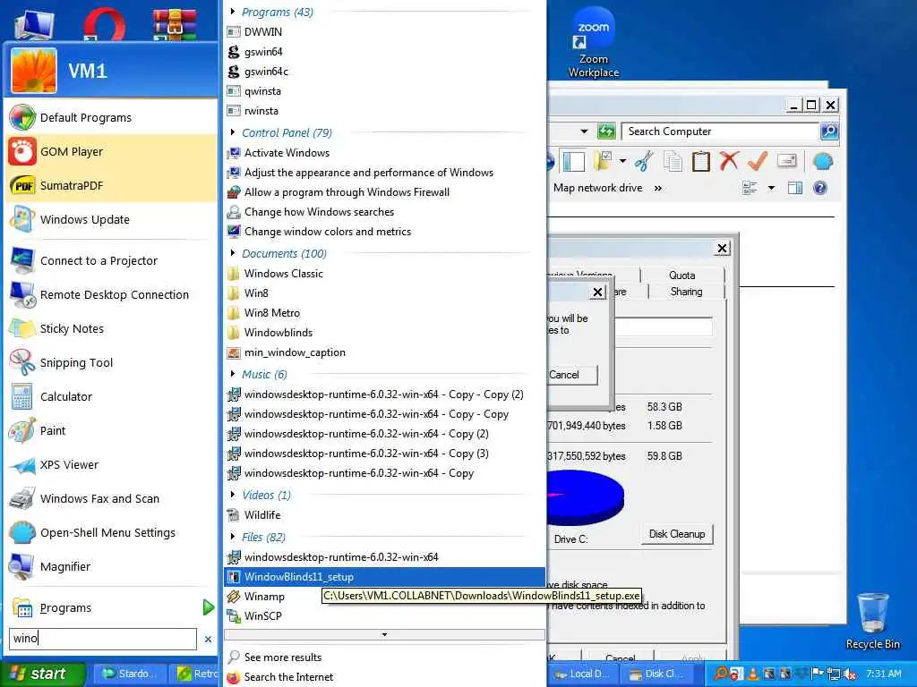Screen dimensions: 917x687
Task: Click red X Delete icon in toolbar
Action: 729,161
